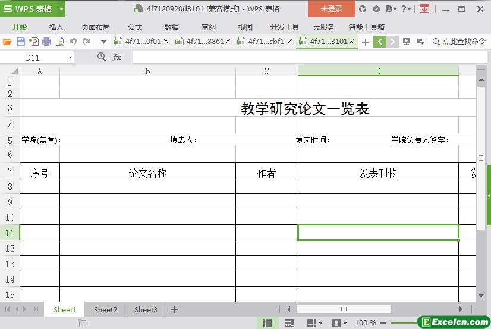
Task: Print the spreadsheet via the printer icon
Action: [46, 42]
